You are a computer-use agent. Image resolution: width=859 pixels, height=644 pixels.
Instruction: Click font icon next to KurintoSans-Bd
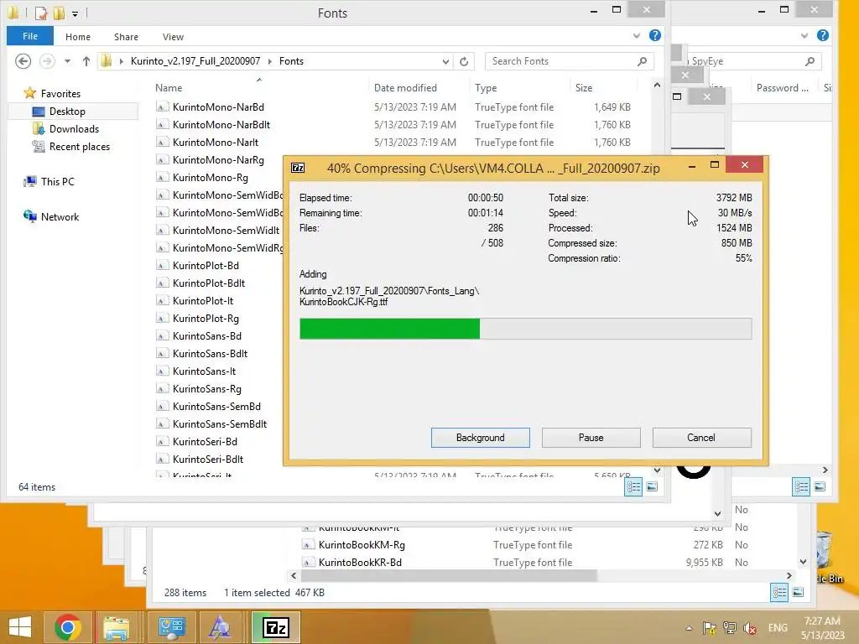pyautogui.click(x=162, y=335)
